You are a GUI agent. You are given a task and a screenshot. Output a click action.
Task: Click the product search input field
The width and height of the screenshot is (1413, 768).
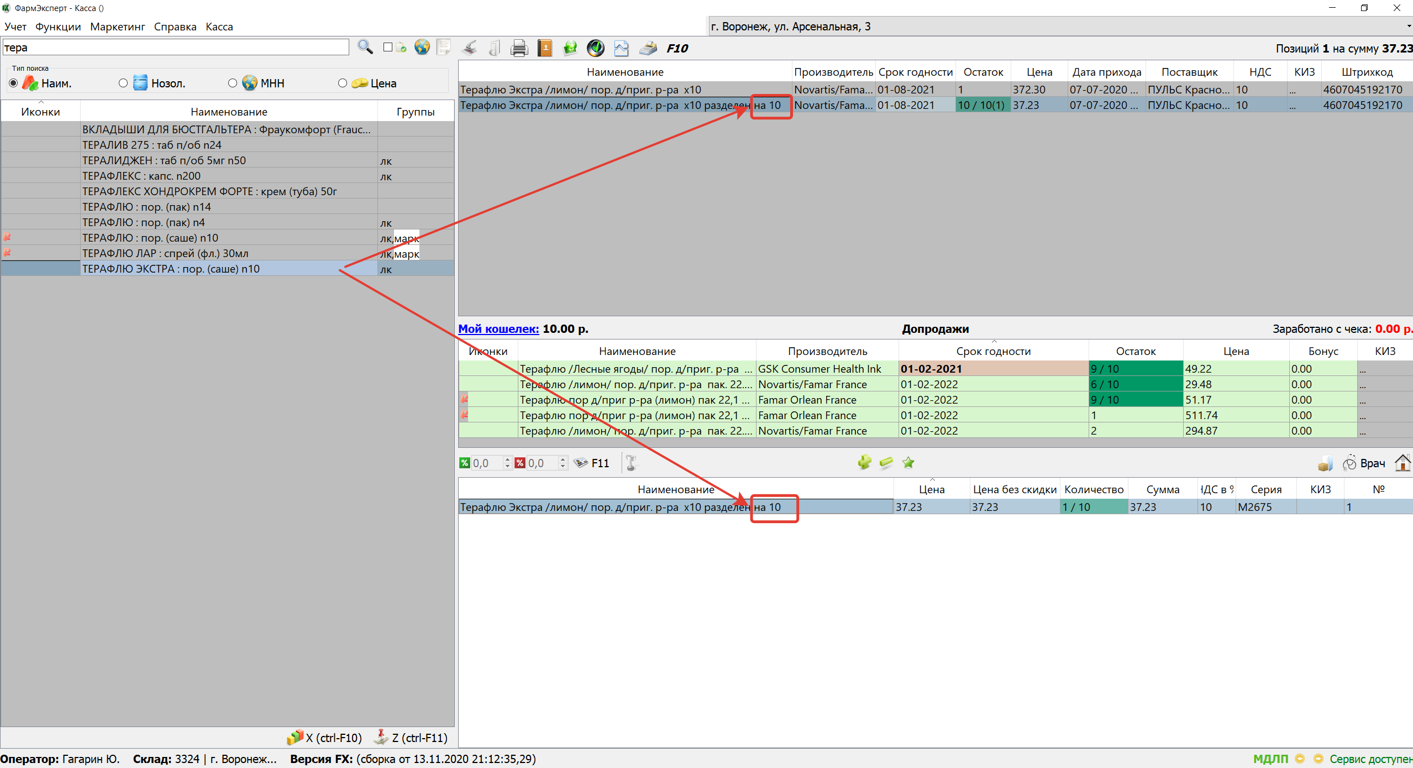click(176, 48)
